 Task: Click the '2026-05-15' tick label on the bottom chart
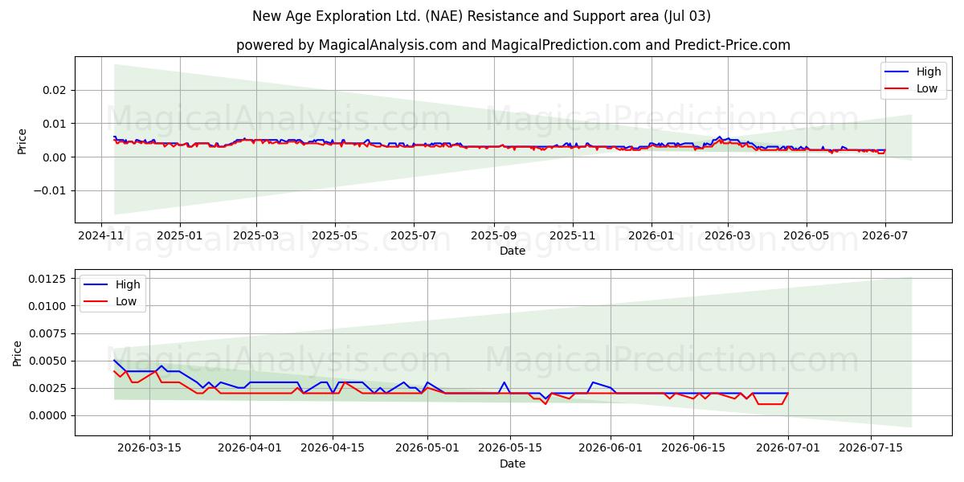pyautogui.click(x=510, y=448)
